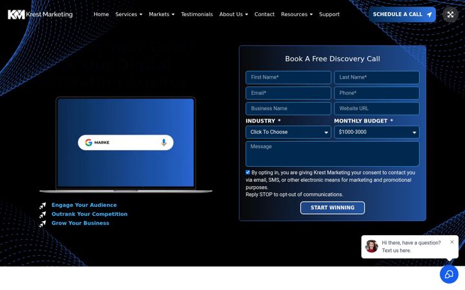Click arrow icon beside Grow Your Business
The width and height of the screenshot is (465, 290).
click(x=43, y=224)
